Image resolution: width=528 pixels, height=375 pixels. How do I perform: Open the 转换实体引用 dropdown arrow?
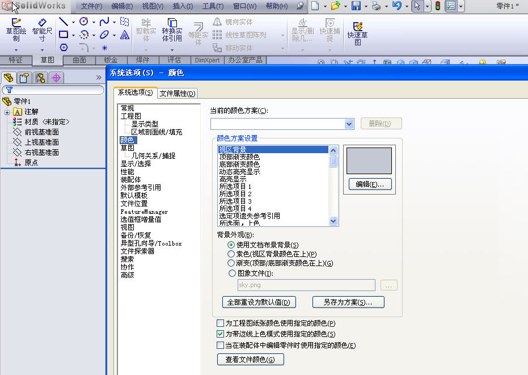click(172, 50)
